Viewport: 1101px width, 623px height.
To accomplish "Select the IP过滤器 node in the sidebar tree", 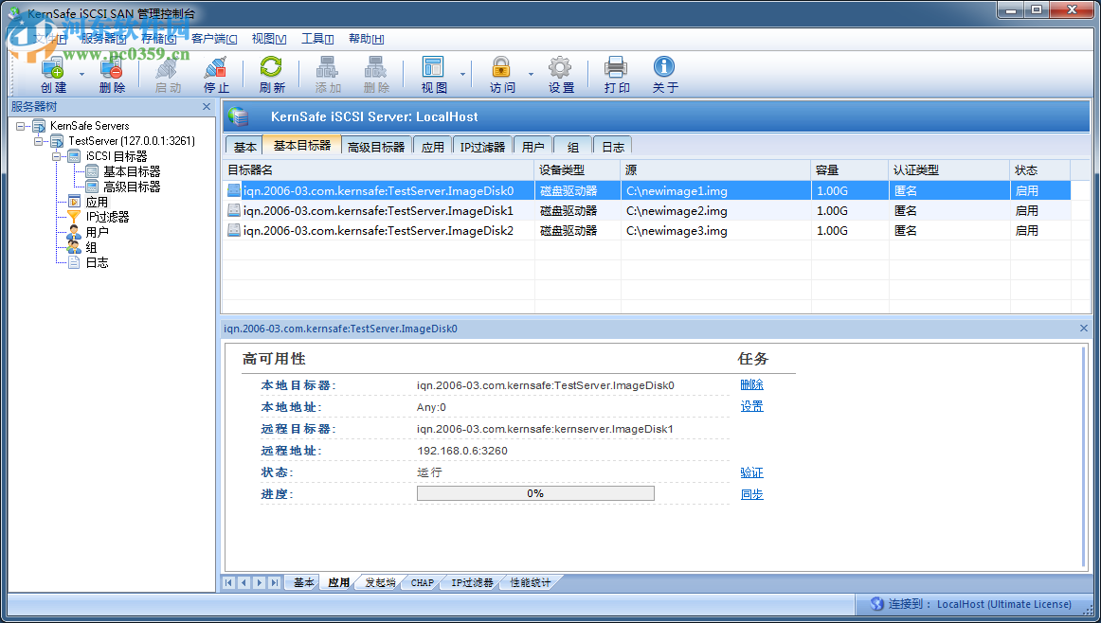I will click(104, 217).
